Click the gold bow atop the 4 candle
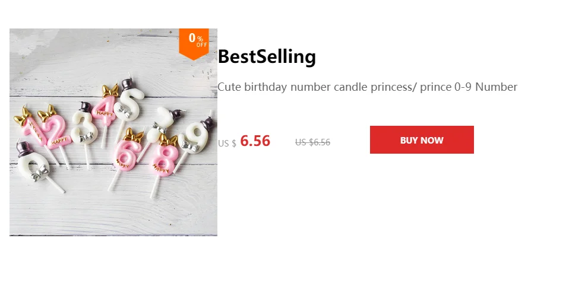The height and width of the screenshot is (283, 569). coord(110,91)
